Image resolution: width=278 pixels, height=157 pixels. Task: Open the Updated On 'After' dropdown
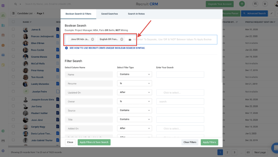134,92
